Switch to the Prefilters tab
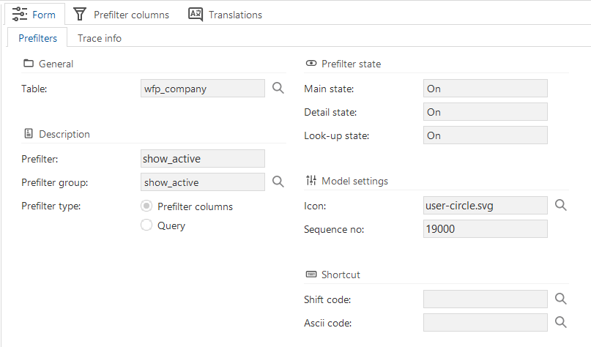 37,38
